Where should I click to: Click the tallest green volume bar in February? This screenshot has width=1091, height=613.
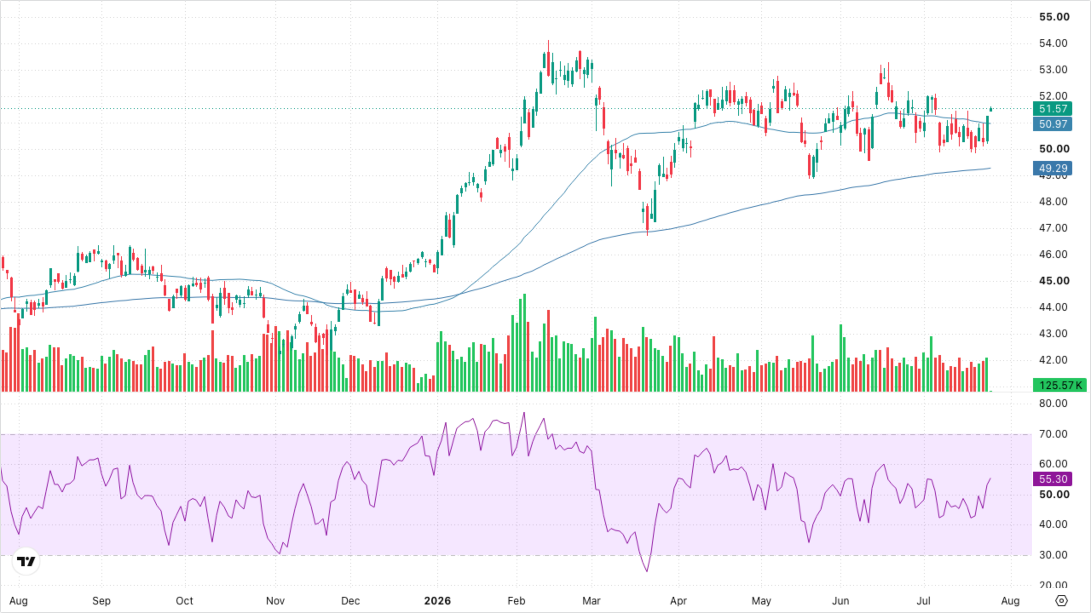tap(525, 342)
